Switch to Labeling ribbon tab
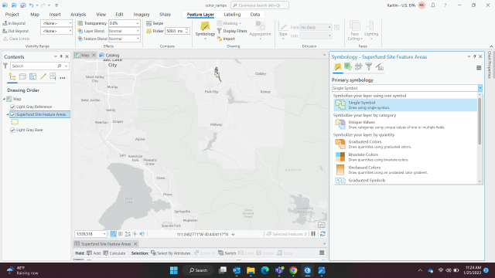495x278 pixels. tap(232, 15)
